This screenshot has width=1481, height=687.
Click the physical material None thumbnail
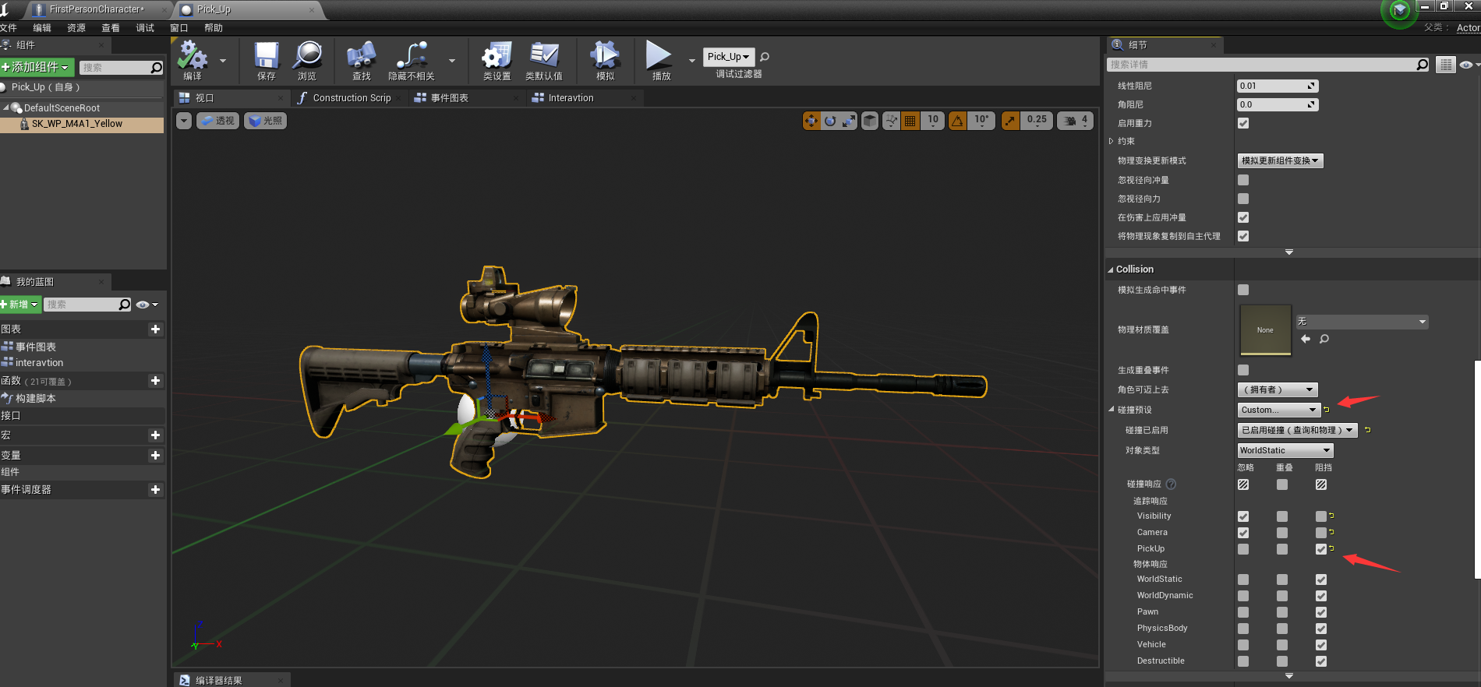pyautogui.click(x=1266, y=330)
